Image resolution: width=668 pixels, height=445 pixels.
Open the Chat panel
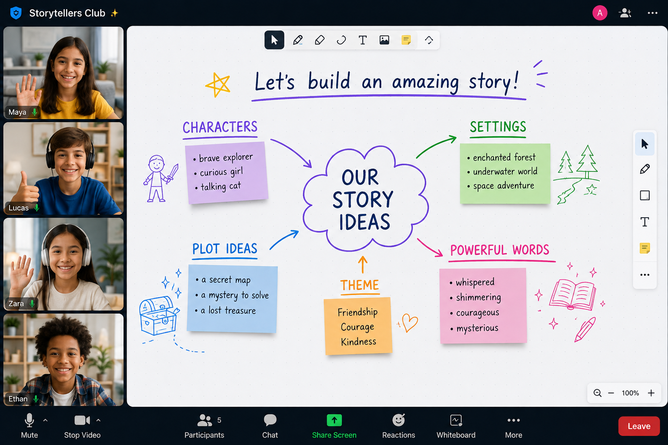pos(270,426)
